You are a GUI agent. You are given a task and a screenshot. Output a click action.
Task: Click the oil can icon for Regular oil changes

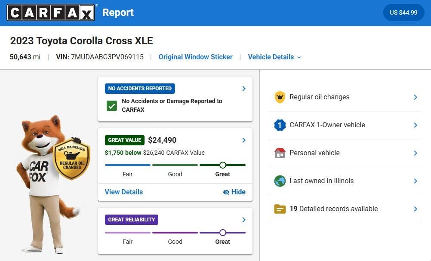click(x=280, y=97)
